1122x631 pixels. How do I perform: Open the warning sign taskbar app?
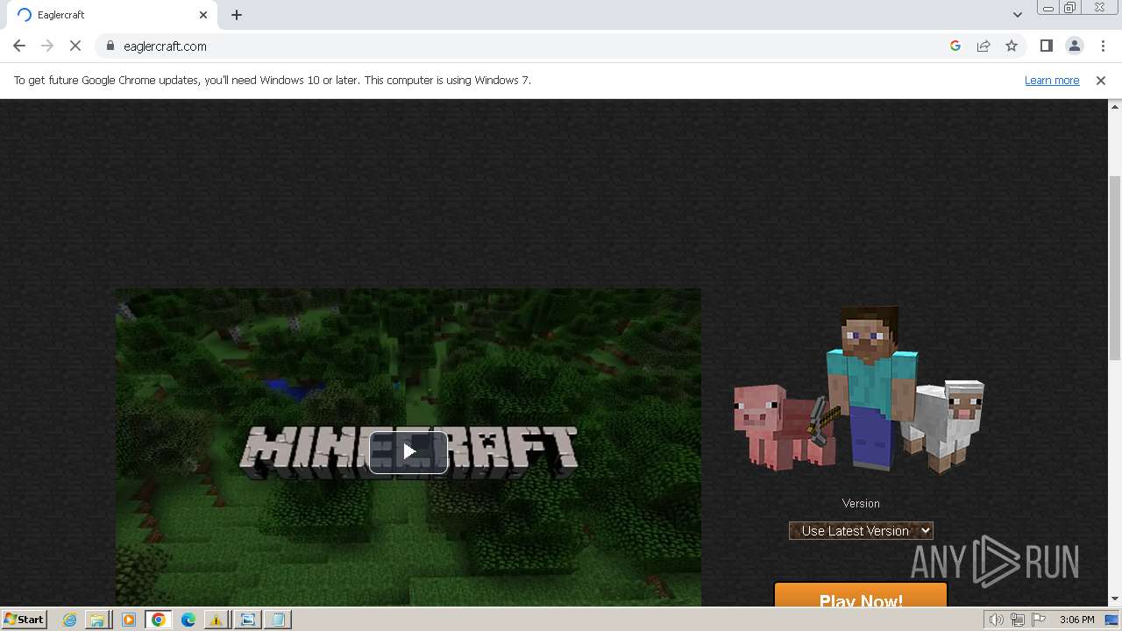point(216,620)
